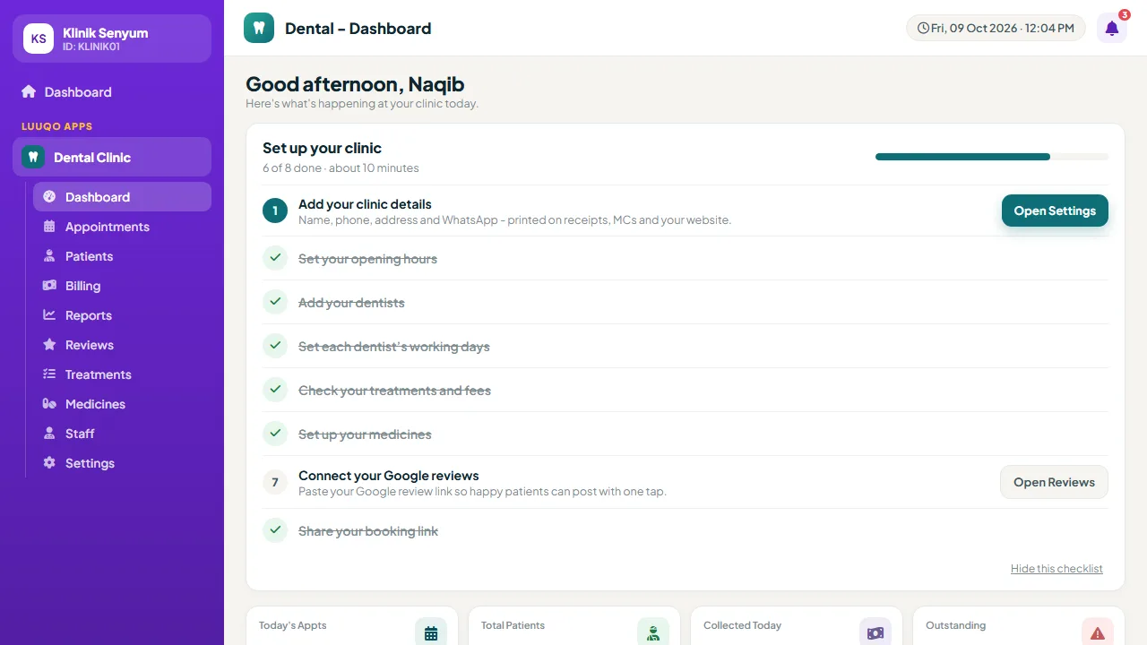Image resolution: width=1147 pixels, height=645 pixels.
Task: Click the Hide this checklist link
Action: (1056, 569)
